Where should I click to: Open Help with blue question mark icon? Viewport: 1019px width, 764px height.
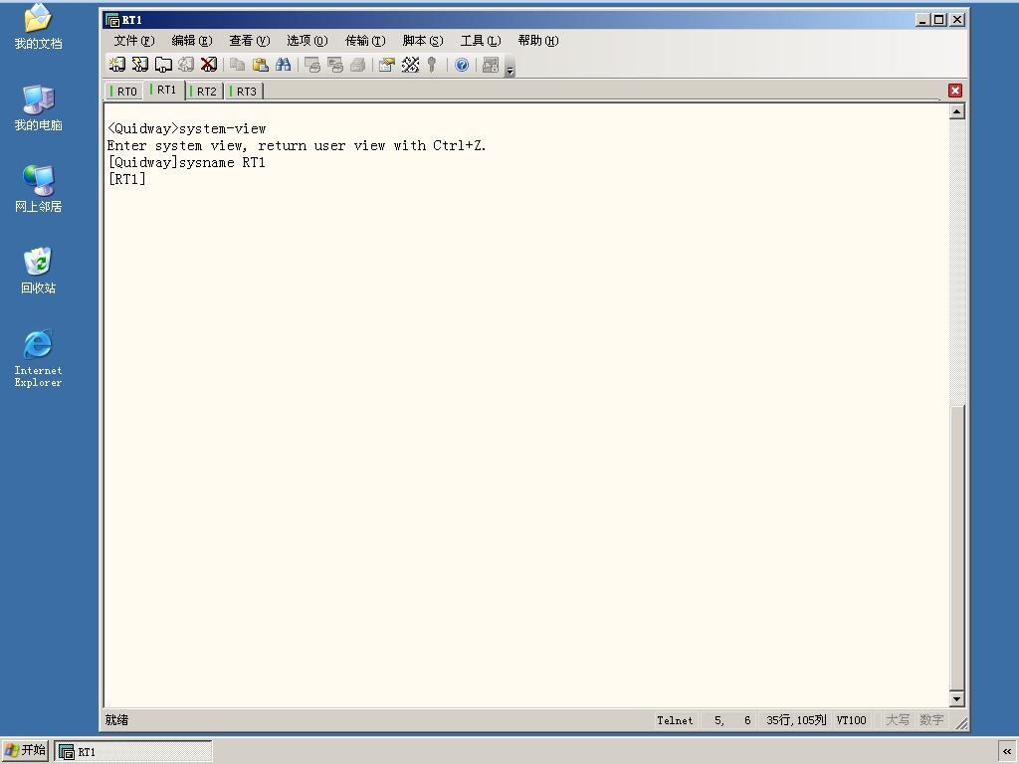coord(462,65)
